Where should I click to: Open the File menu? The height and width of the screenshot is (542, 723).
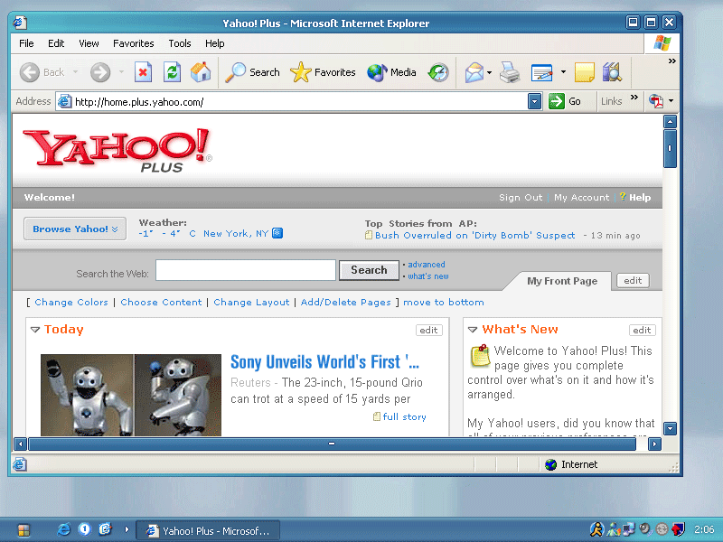(x=26, y=43)
